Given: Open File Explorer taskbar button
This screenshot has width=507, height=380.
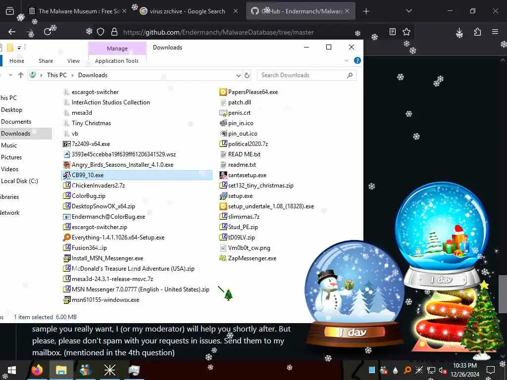Looking at the screenshot, I should 61,370.
